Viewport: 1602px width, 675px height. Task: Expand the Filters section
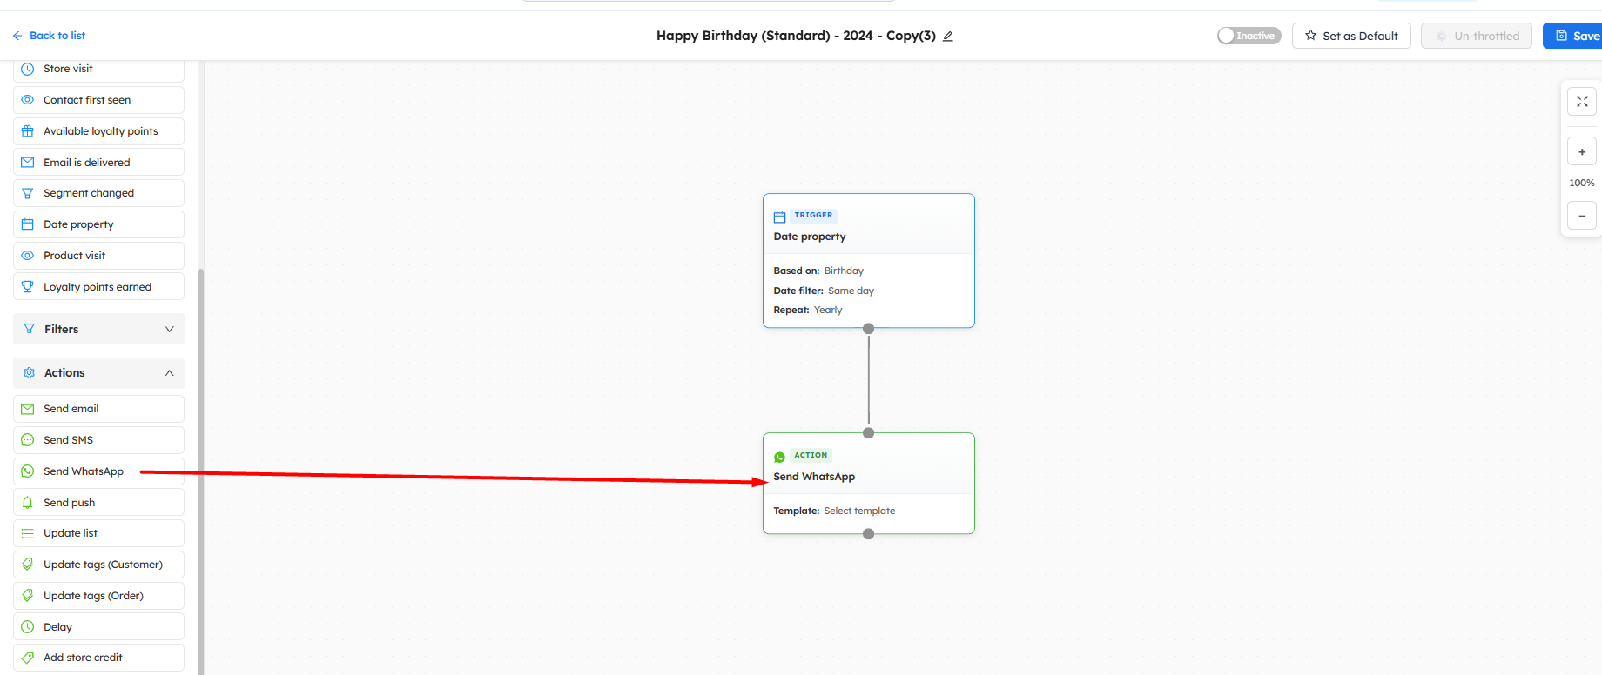[x=98, y=329]
